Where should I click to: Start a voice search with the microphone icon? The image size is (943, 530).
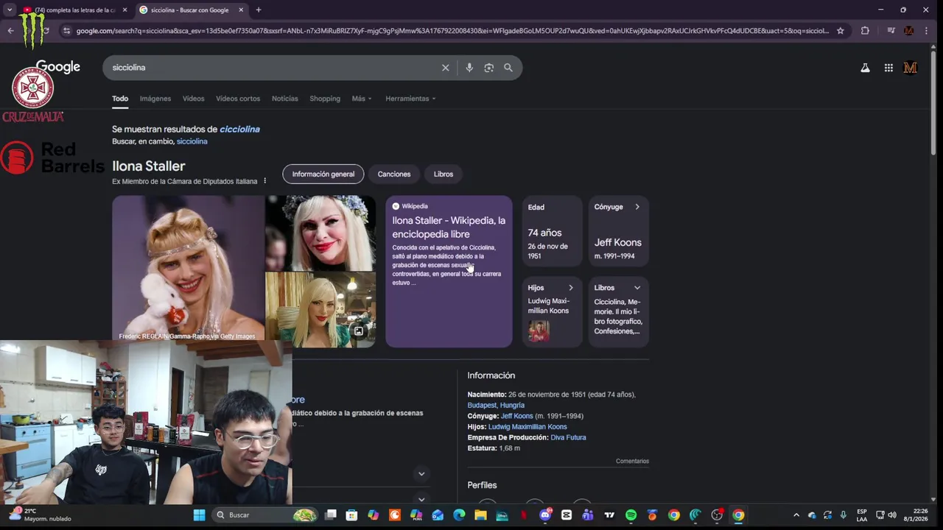click(469, 68)
